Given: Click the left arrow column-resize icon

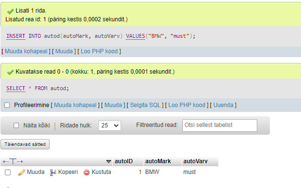Looking at the screenshot, I should (x=6, y=162).
